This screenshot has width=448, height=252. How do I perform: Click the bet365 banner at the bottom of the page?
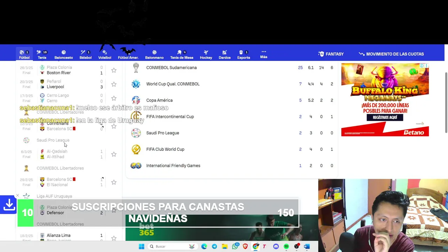(222, 228)
